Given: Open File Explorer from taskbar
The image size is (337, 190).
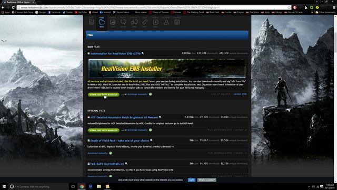Looking at the screenshot, I should coord(99,186).
